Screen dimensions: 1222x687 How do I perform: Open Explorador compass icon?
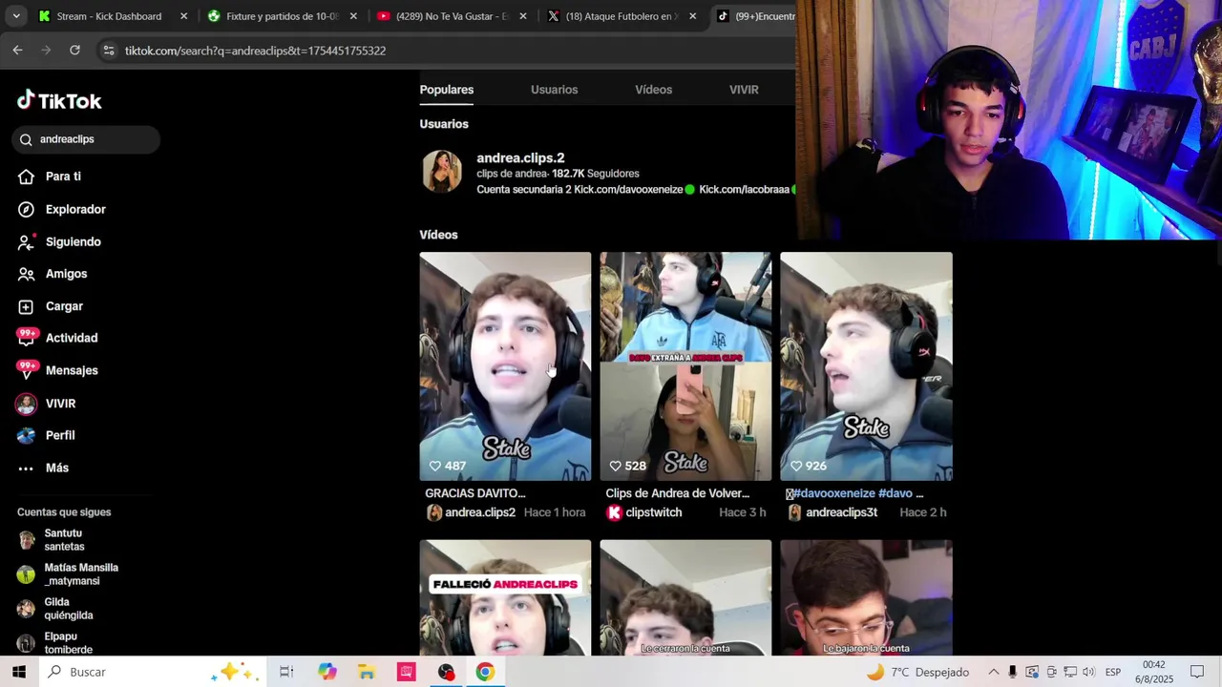coord(26,209)
